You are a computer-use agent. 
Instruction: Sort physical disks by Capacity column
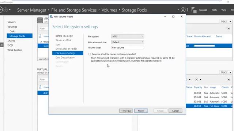click(x=198, y=87)
